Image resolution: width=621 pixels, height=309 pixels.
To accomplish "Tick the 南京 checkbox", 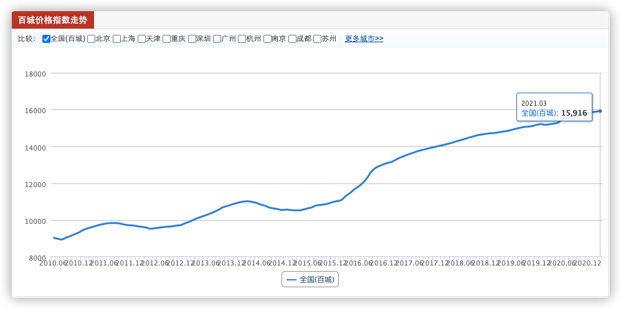I will point(267,39).
